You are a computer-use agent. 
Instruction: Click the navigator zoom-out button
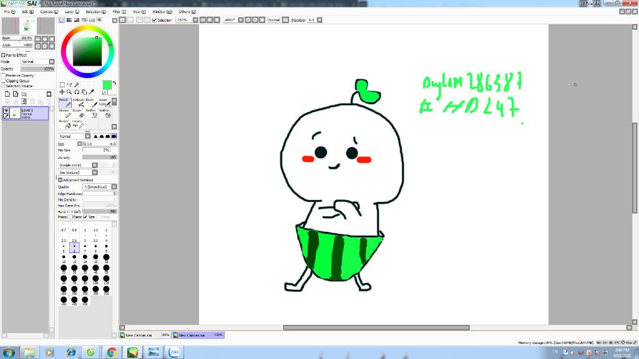click(x=38, y=39)
